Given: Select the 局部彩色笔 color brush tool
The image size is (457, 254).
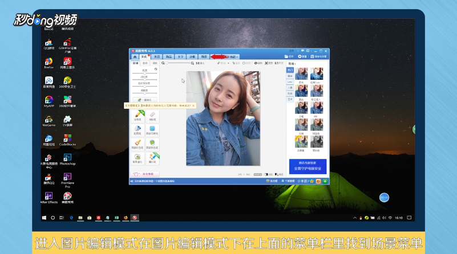Looking at the screenshot, I should [138, 144].
